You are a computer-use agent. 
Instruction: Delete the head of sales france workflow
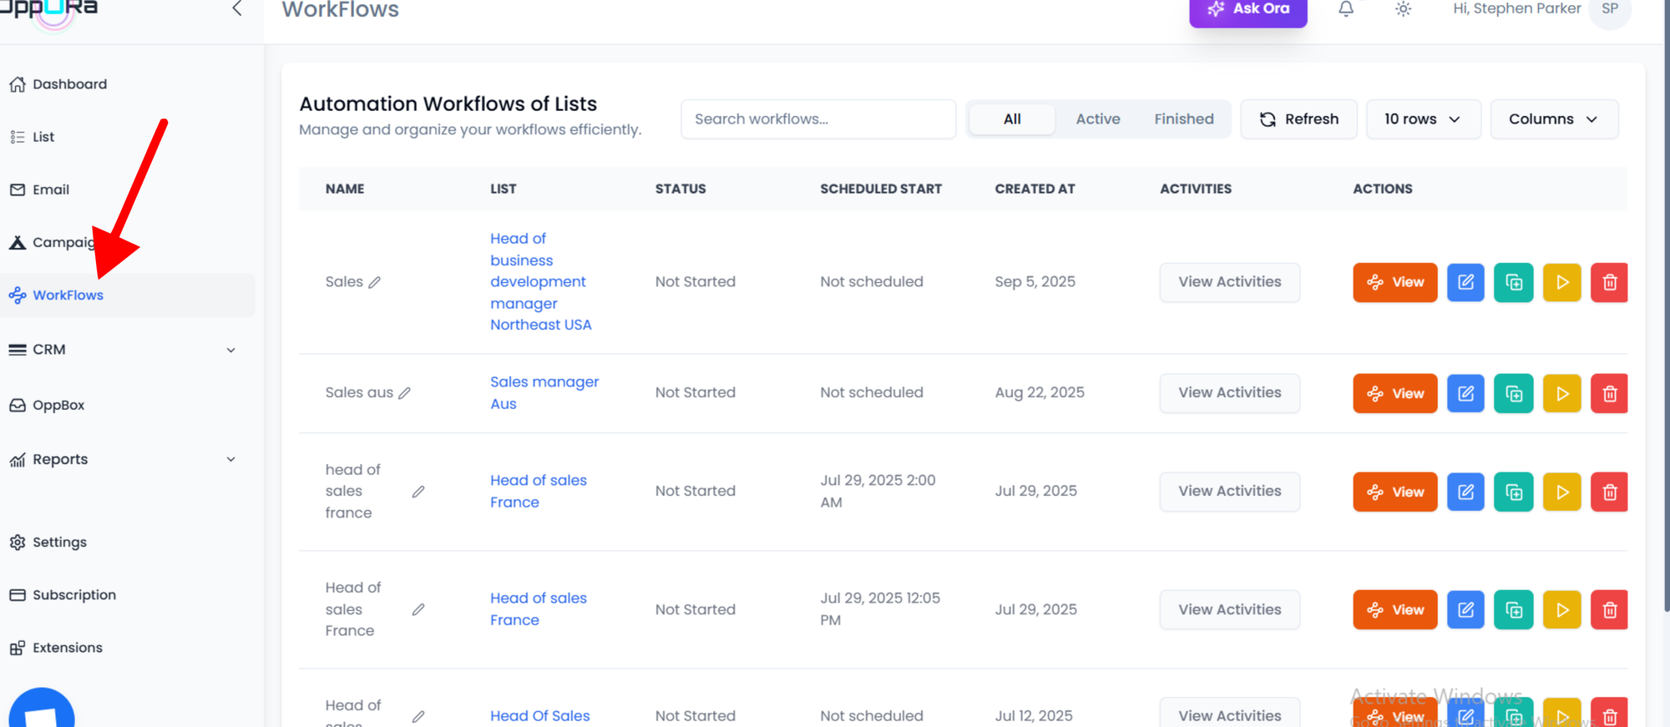click(1609, 492)
